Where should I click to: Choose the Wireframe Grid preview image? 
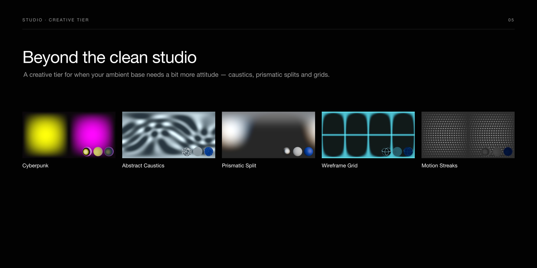point(368,135)
